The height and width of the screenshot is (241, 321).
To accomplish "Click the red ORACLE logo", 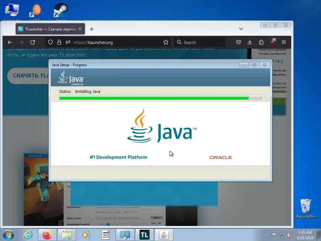I will tap(220, 158).
